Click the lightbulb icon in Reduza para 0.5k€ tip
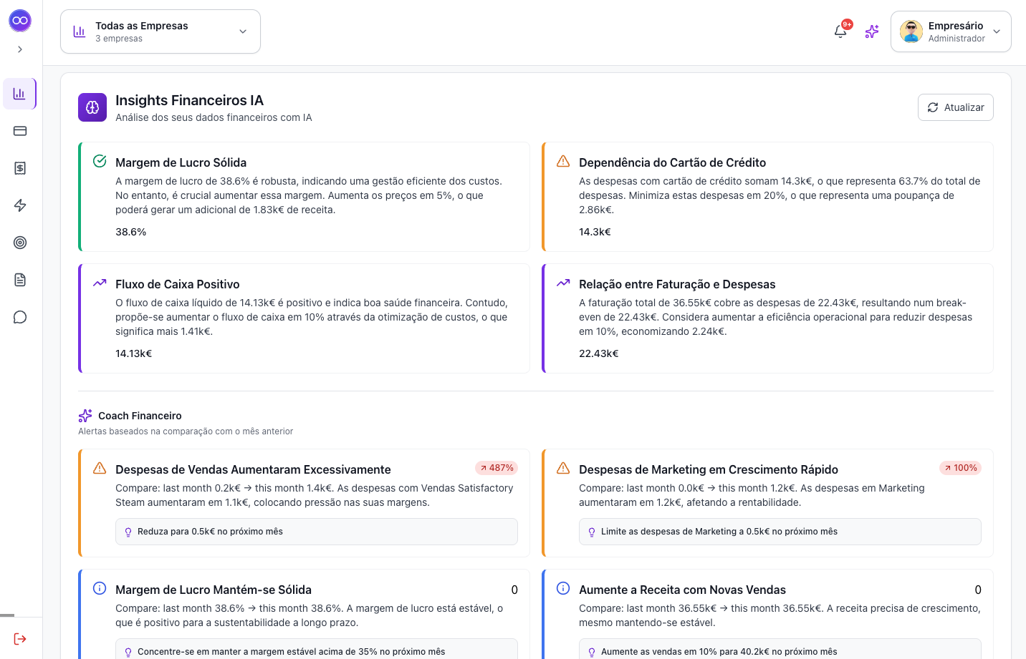The height and width of the screenshot is (659, 1026). pyautogui.click(x=128, y=532)
